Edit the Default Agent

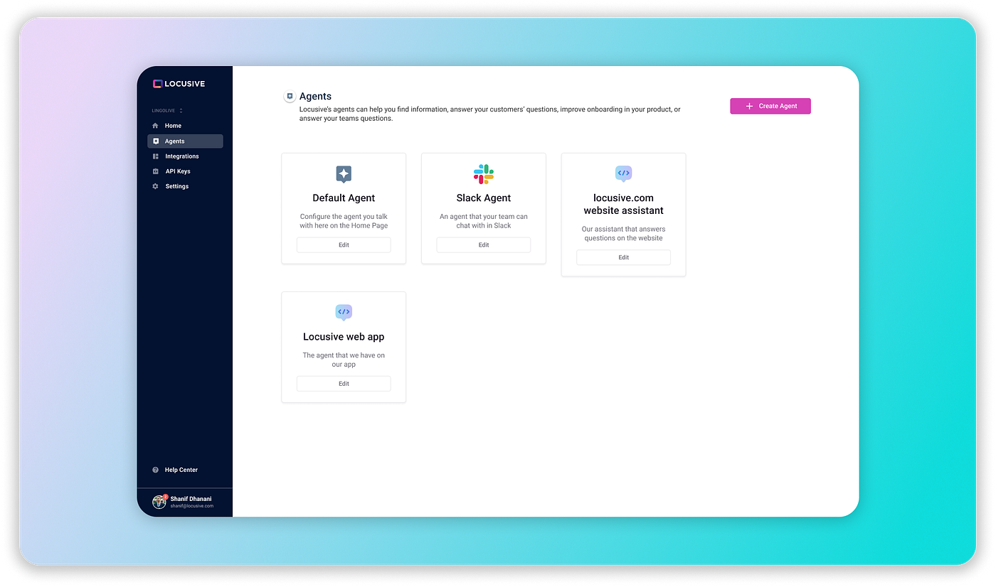pyautogui.click(x=344, y=245)
